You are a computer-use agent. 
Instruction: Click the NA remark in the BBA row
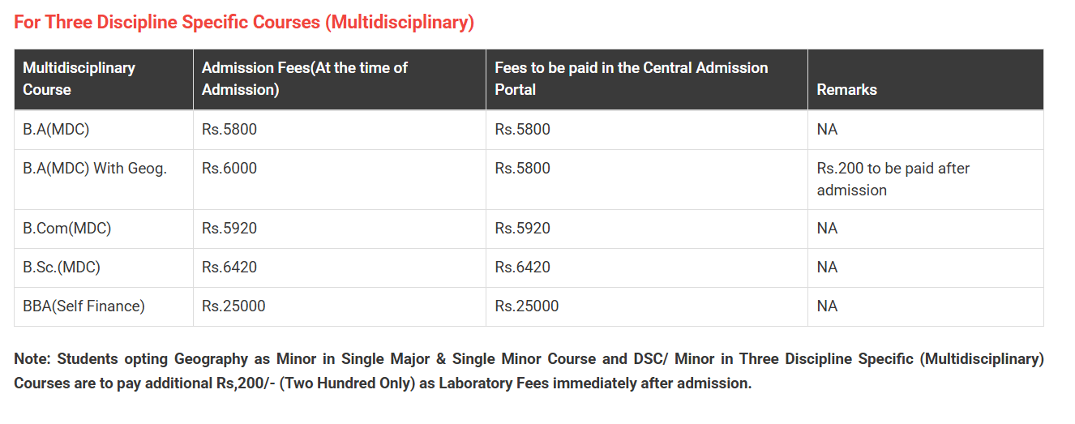pyautogui.click(x=827, y=306)
